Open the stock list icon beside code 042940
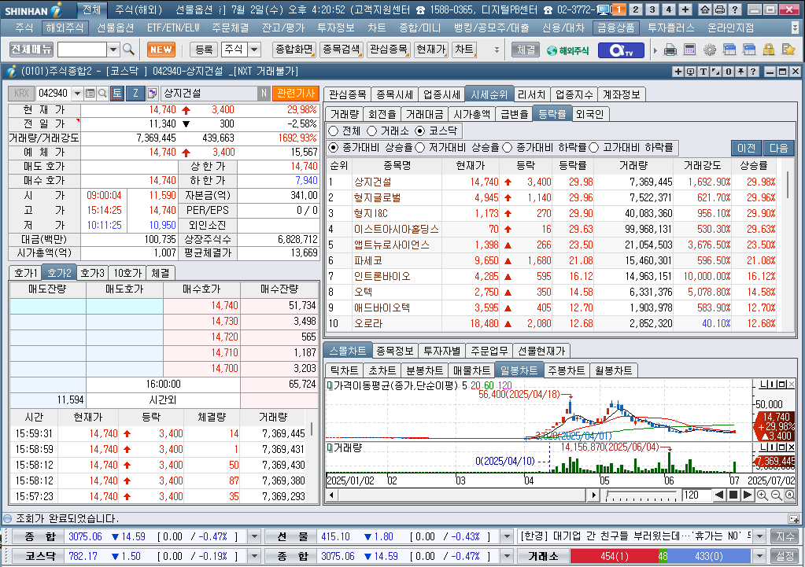 pos(90,94)
